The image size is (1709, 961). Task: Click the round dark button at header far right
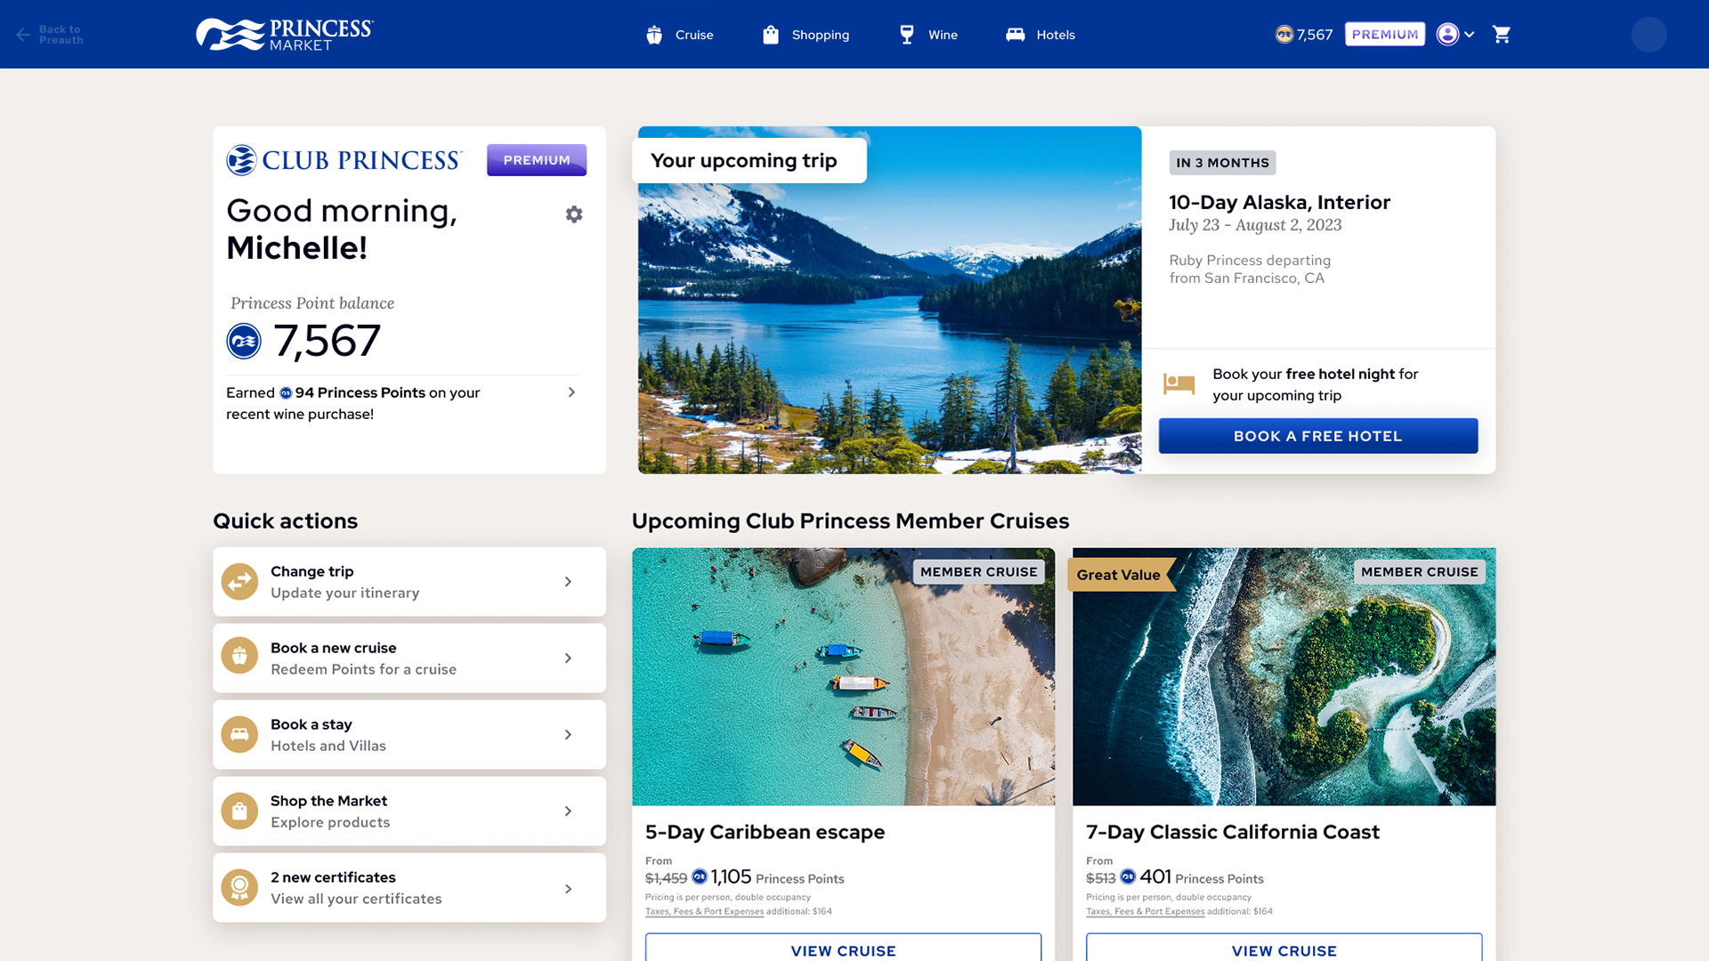[1649, 35]
